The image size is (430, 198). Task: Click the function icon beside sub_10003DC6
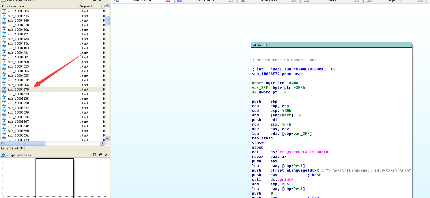pos(4,11)
